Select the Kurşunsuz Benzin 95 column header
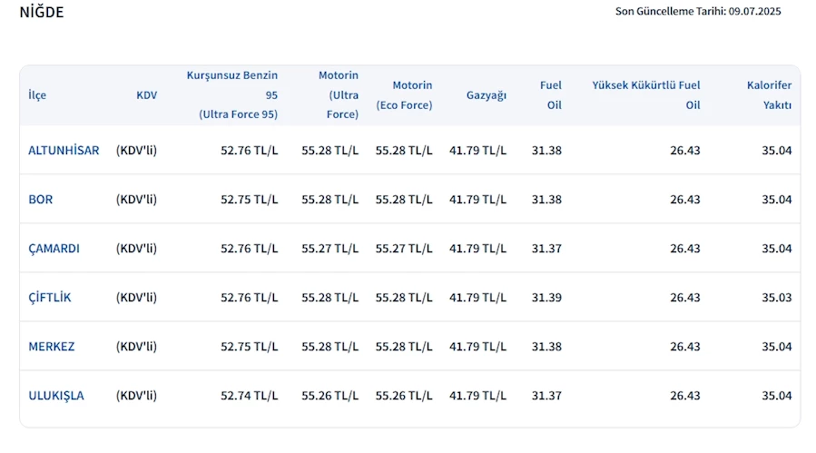The width and height of the screenshot is (816, 453). [232, 94]
